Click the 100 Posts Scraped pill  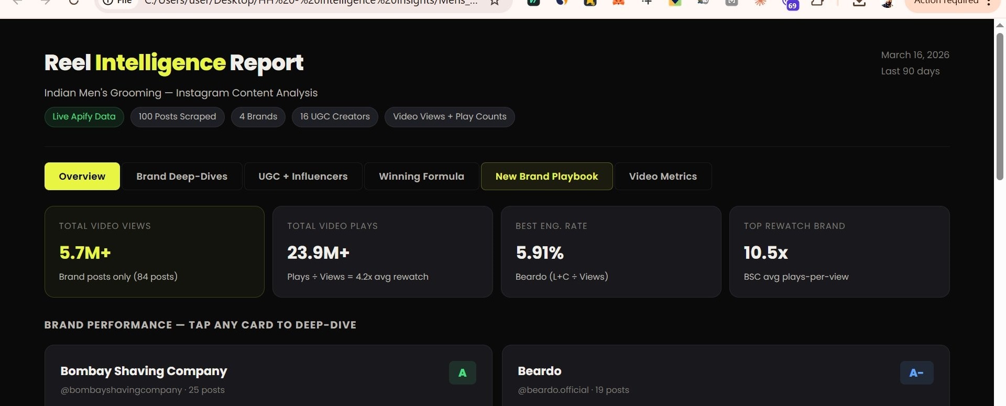pyautogui.click(x=177, y=117)
